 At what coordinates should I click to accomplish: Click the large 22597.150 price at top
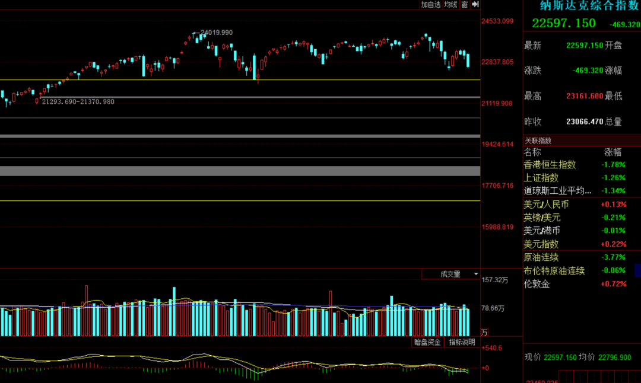(564, 23)
